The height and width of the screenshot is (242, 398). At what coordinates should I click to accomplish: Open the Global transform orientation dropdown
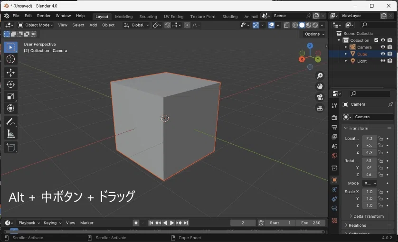pyautogui.click(x=137, y=25)
